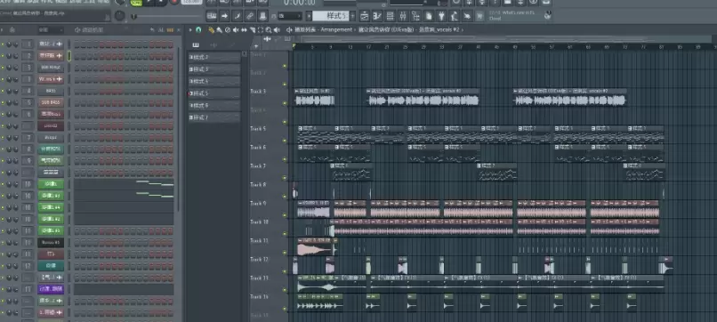Select 样式 6 in the picker list
The height and width of the screenshot is (322, 717).
pyautogui.click(x=214, y=105)
